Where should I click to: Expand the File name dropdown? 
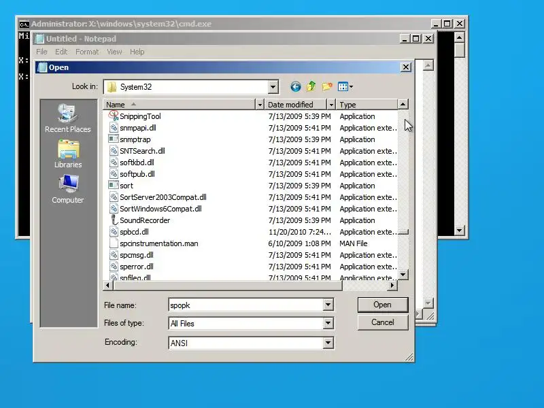click(x=328, y=305)
